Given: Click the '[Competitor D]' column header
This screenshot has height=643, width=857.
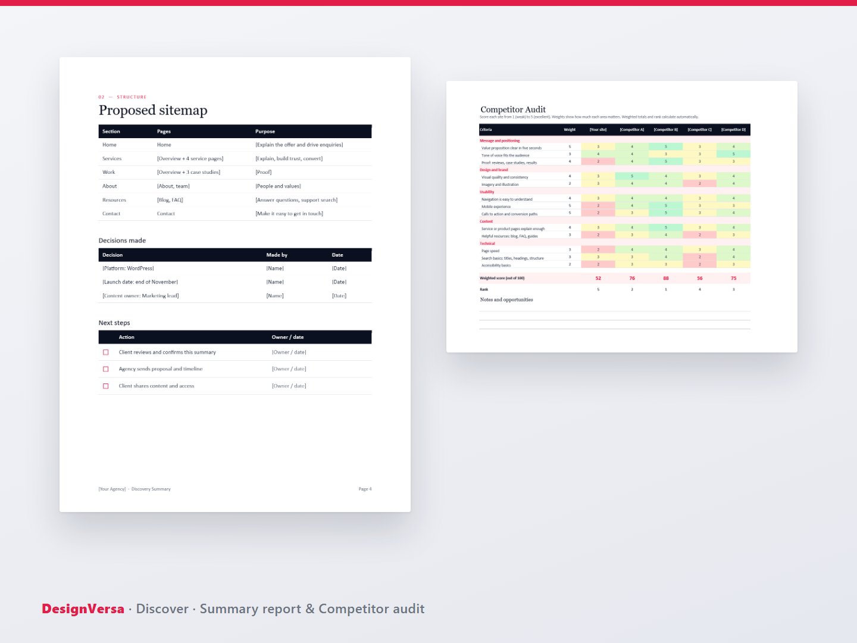Looking at the screenshot, I should [733, 129].
